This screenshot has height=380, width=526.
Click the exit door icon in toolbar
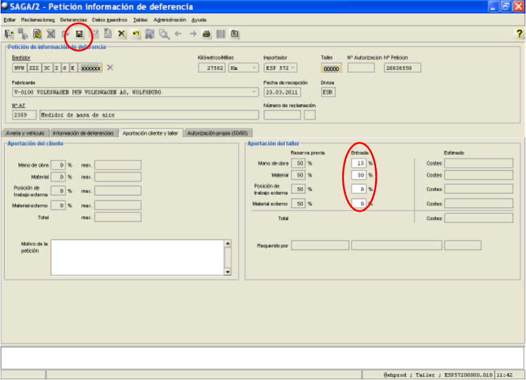tap(9, 34)
